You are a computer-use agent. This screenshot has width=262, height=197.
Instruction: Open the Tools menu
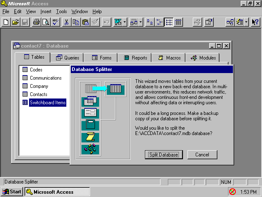tap(61, 11)
